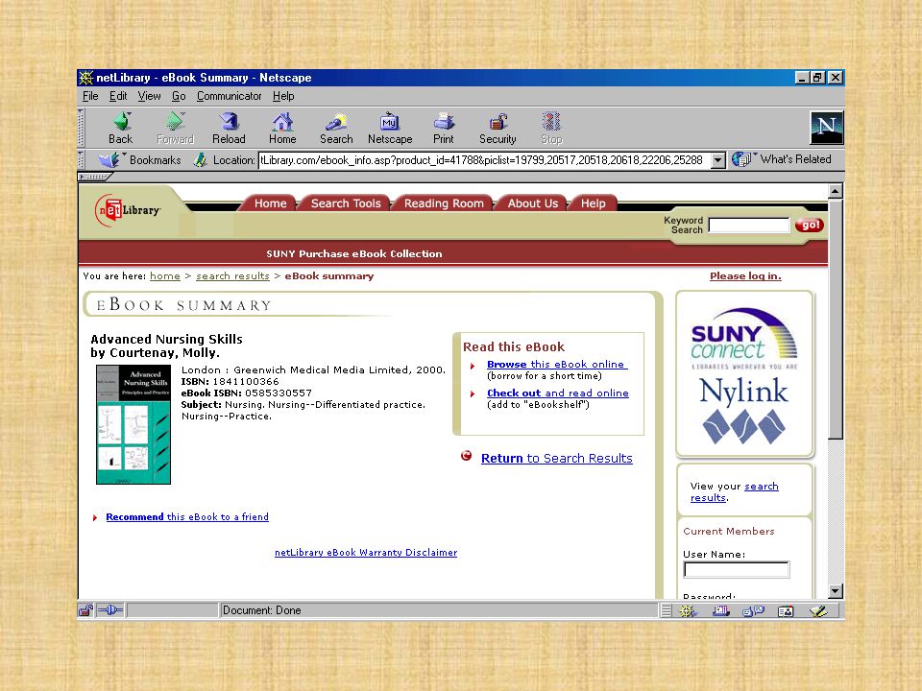
Task: Select the Search Tools tab
Action: click(346, 203)
